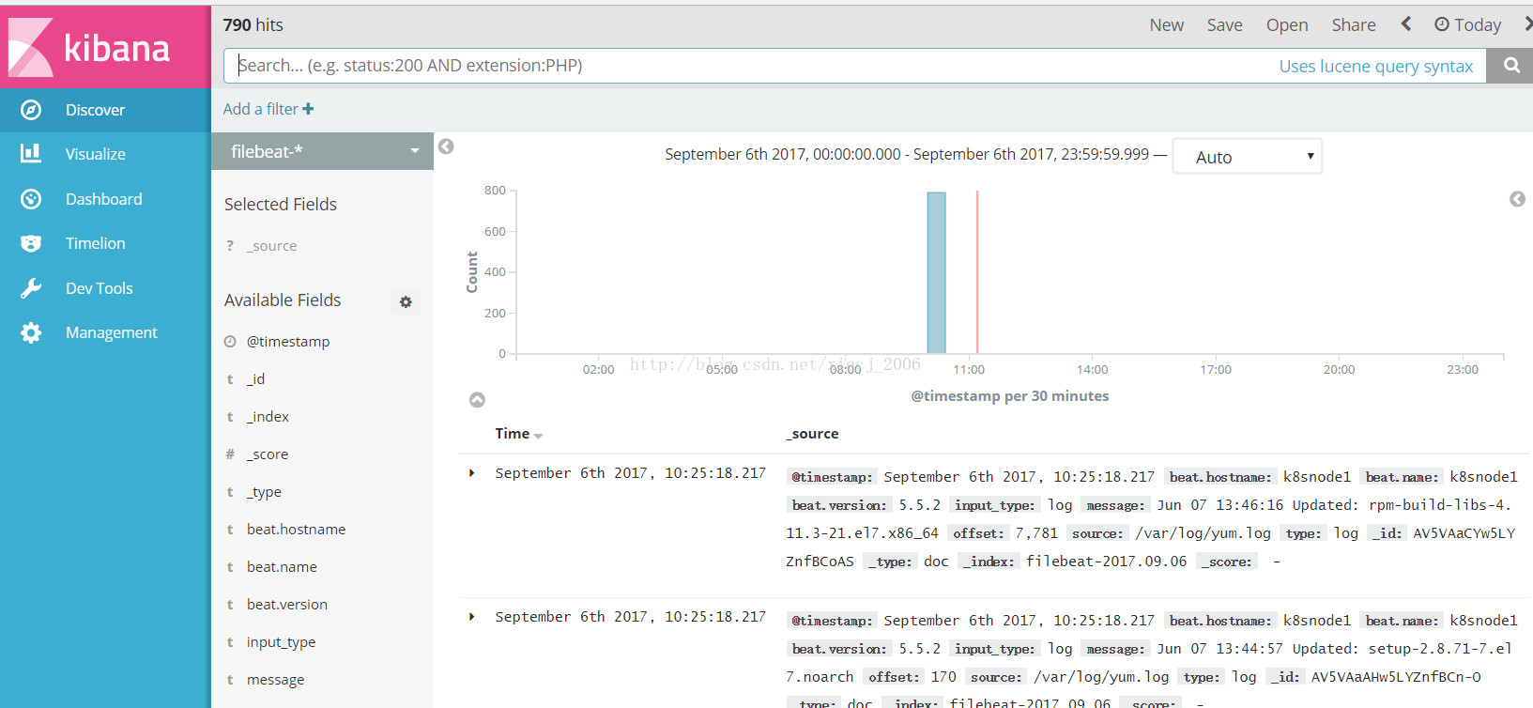1533x708 pixels.
Task: Sort by Time column arrow
Action: (x=538, y=436)
